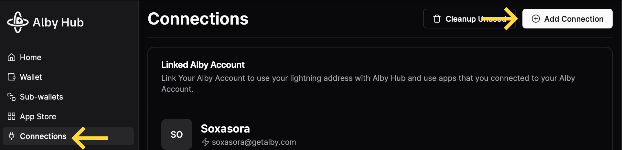Click the trash icon on Cleanup Unused

pos(437,19)
